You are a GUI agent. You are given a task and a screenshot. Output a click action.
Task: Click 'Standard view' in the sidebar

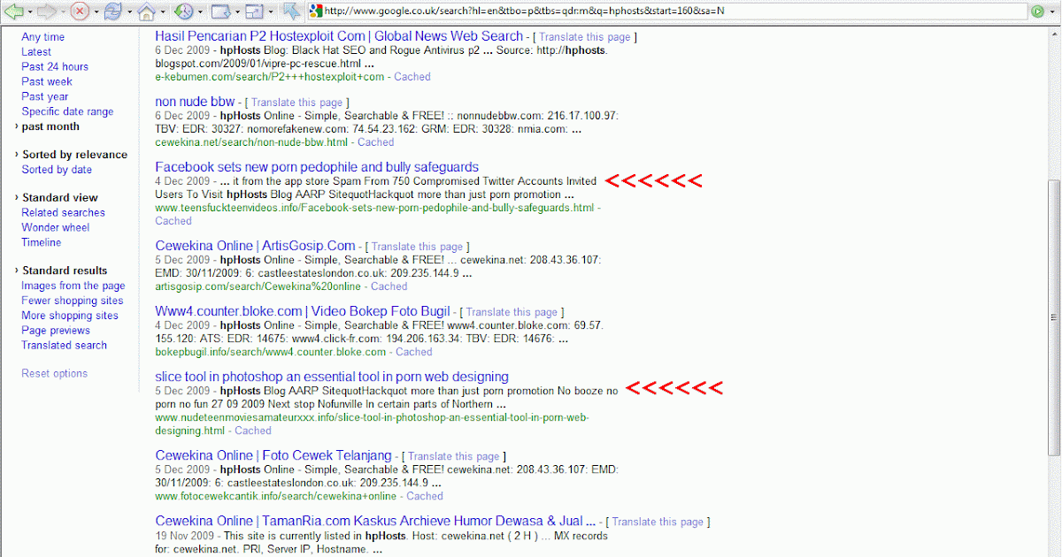click(x=60, y=198)
